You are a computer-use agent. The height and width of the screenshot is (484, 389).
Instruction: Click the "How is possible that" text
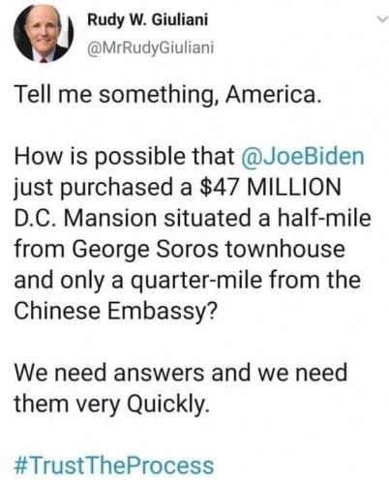pos(125,156)
